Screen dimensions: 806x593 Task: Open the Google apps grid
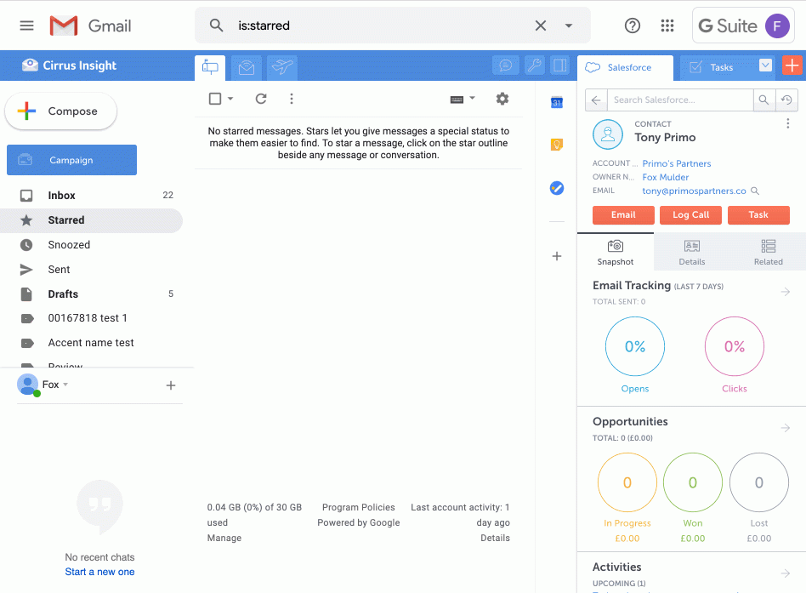(x=667, y=26)
